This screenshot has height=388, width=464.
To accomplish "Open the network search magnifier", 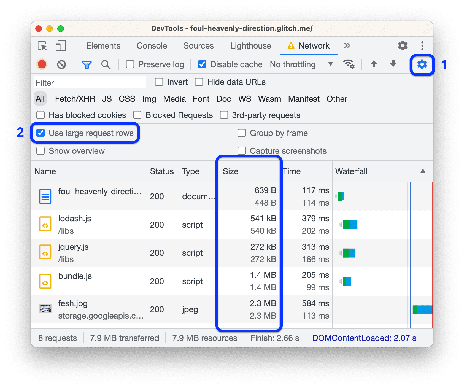I will tap(106, 64).
